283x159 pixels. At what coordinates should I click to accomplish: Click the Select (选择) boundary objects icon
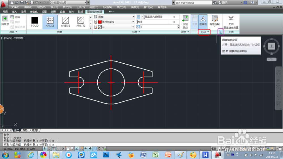pyautogui.click(x=15, y=17)
